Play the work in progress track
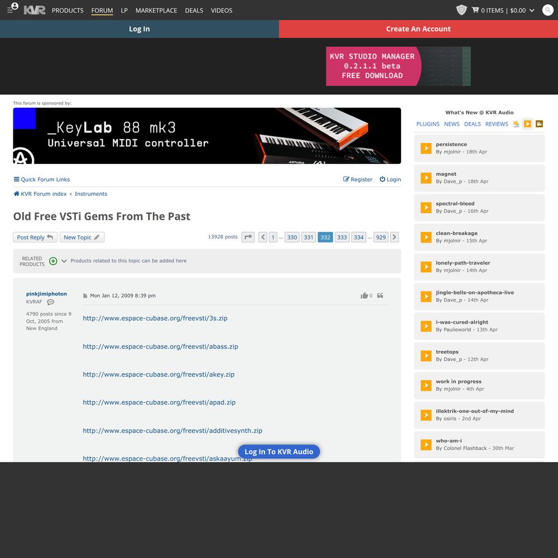The height and width of the screenshot is (558, 558). coord(426,386)
